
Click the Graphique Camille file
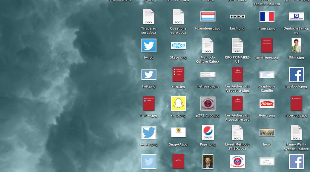pyautogui.click(x=267, y=75)
